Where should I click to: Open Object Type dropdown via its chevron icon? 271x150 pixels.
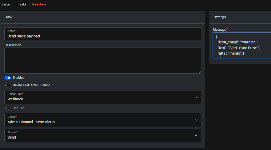pos(196,97)
